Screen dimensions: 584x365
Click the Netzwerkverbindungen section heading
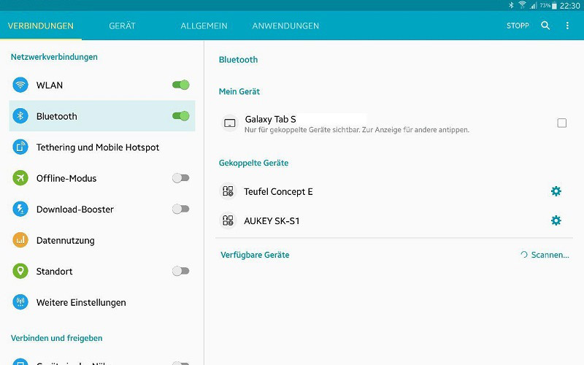pyautogui.click(x=54, y=57)
